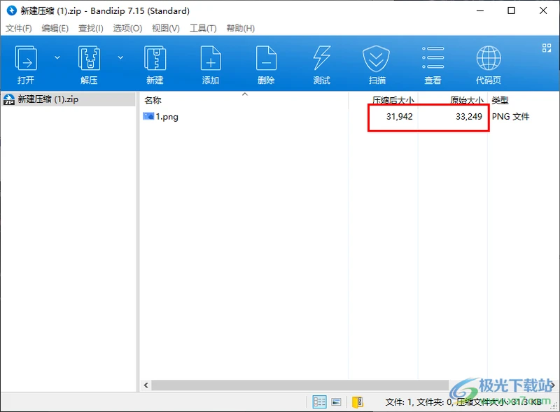Toggle the toolbar layout grid icon
Screen dimensions: 560x412
tap(547, 48)
